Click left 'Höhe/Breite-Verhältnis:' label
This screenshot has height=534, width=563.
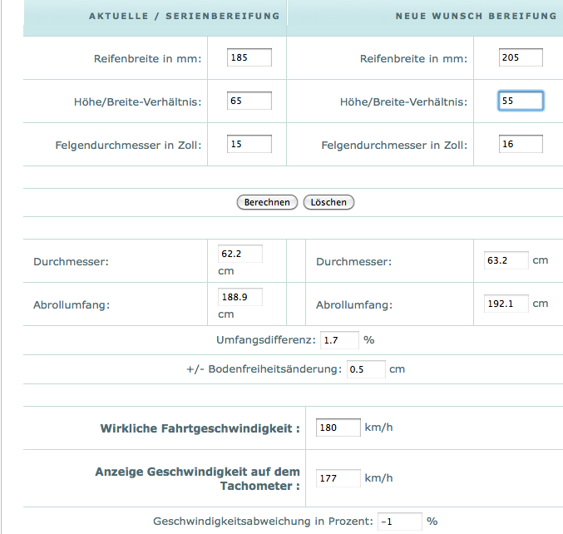point(137,102)
